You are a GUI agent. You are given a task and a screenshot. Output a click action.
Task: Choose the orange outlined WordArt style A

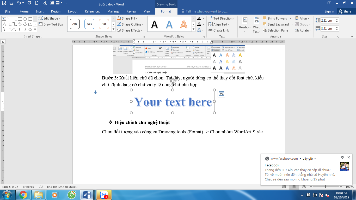184,24
